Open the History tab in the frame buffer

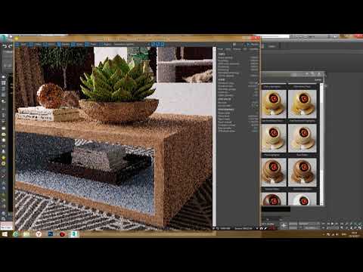click(x=237, y=49)
